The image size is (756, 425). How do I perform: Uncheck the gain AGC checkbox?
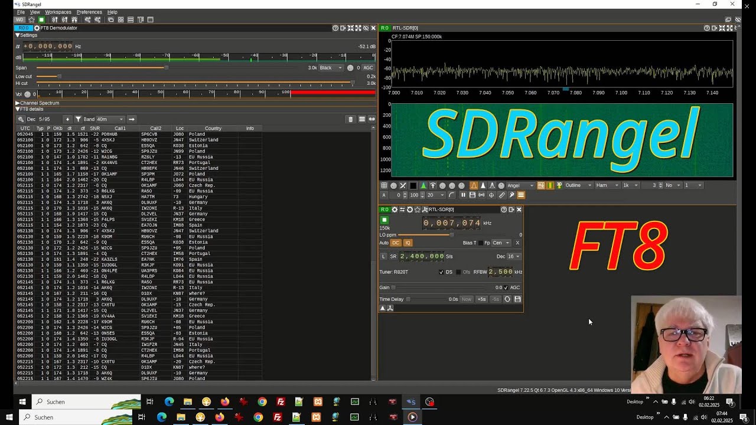[x=506, y=287]
